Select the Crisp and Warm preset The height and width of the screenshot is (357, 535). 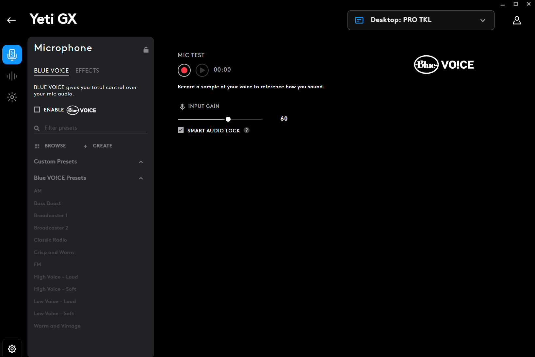pyautogui.click(x=54, y=252)
